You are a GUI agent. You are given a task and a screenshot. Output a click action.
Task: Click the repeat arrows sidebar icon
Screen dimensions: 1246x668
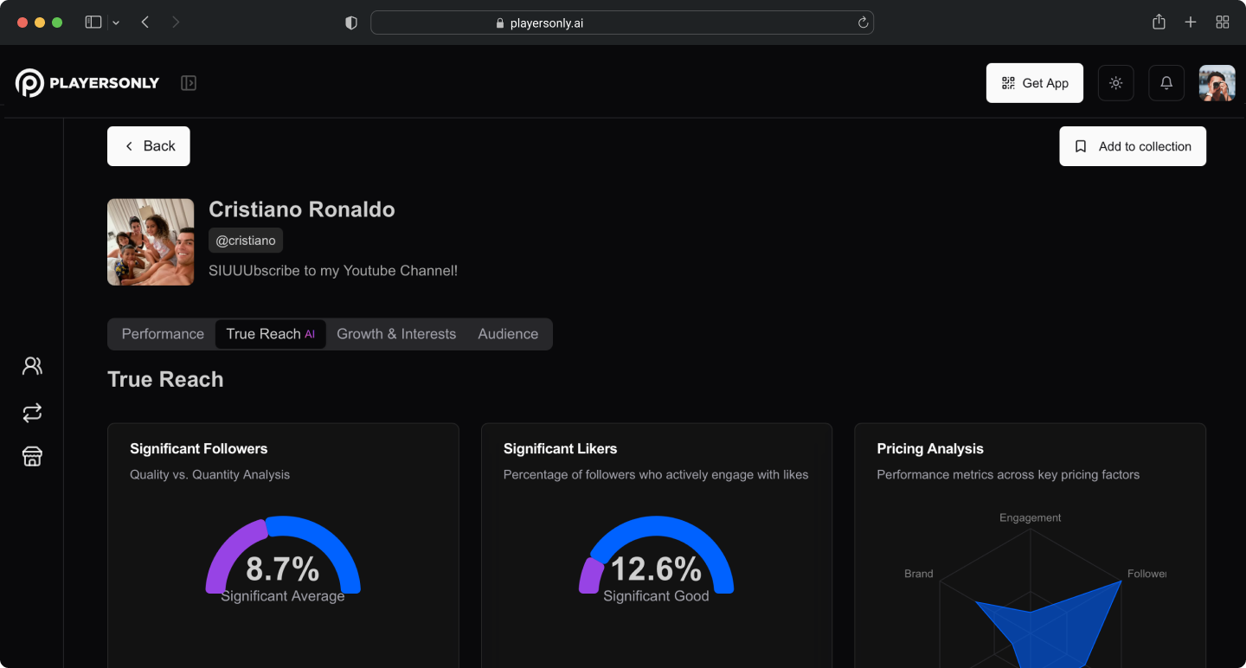[x=32, y=413]
